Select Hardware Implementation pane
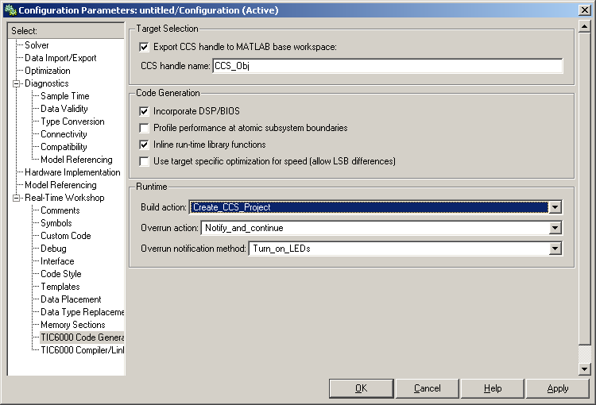This screenshot has height=405, width=596. [x=72, y=172]
